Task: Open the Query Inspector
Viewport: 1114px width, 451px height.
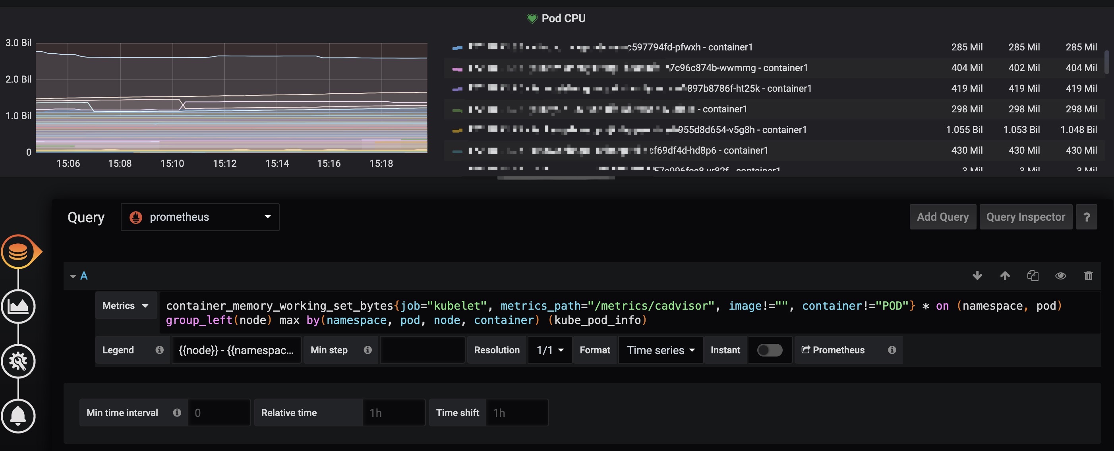Action: (x=1025, y=217)
